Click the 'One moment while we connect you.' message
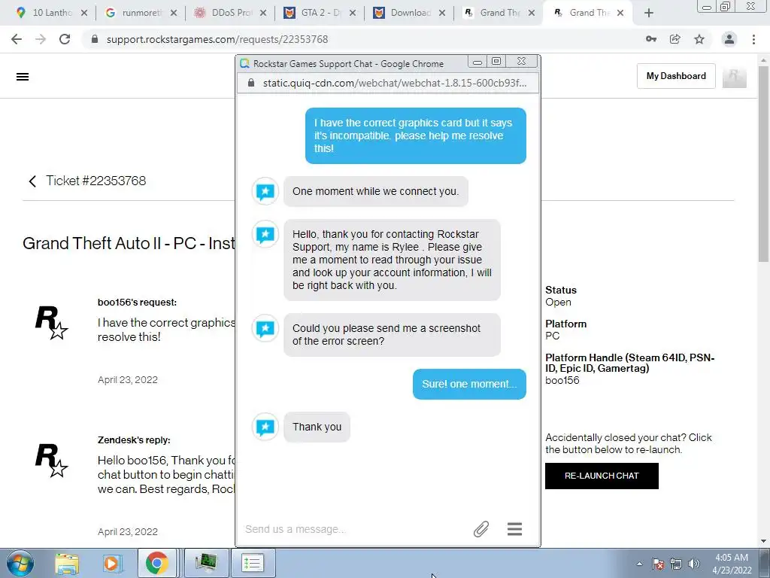Viewport: 770px width, 578px height. pos(376,191)
